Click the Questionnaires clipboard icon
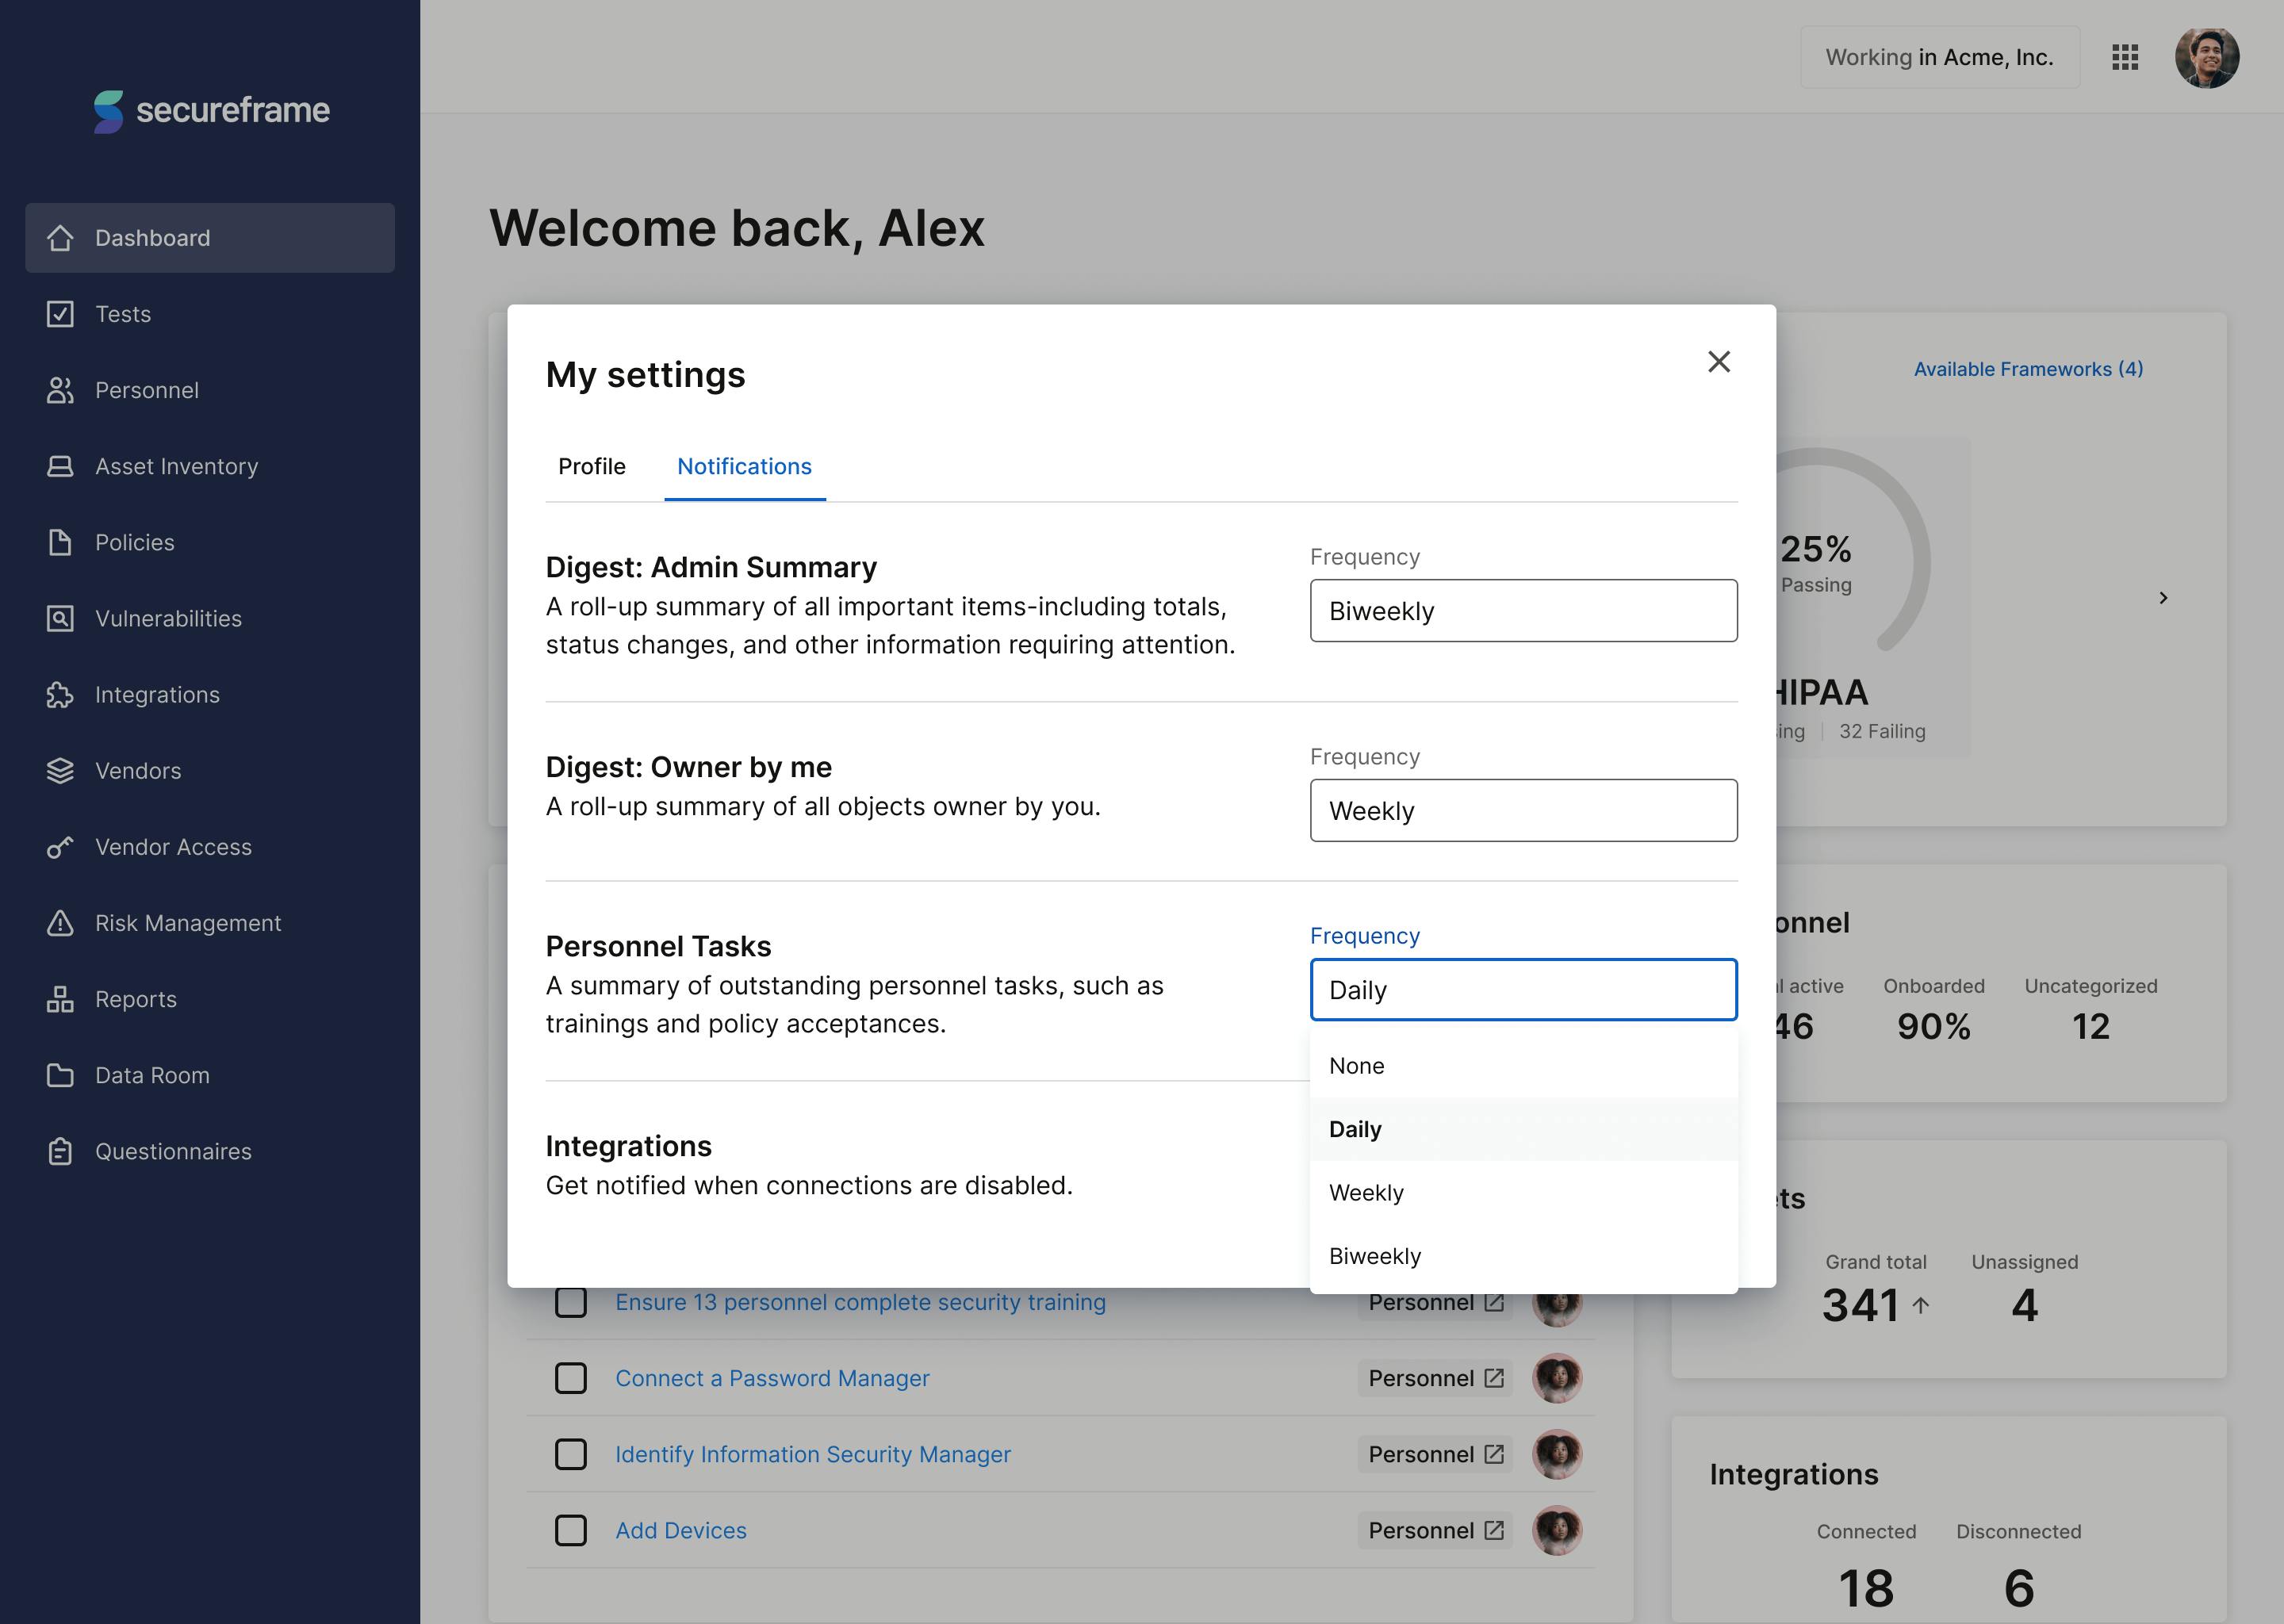This screenshot has height=1624, width=2284. pos(60,1151)
